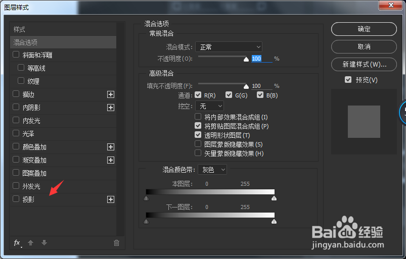Select the 样式 entry in the list

click(x=63, y=29)
